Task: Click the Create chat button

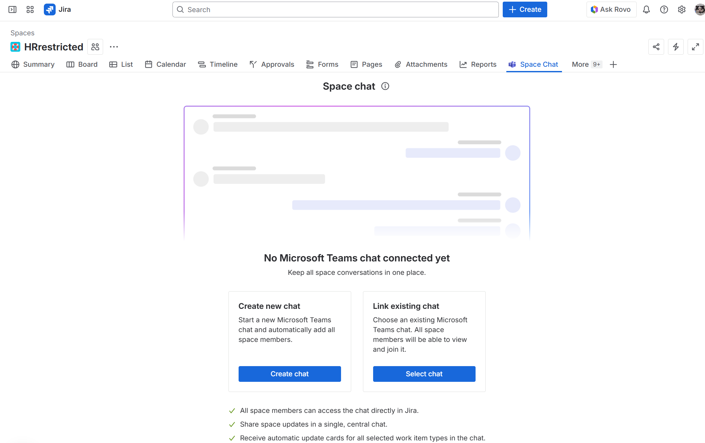Action: coord(289,374)
